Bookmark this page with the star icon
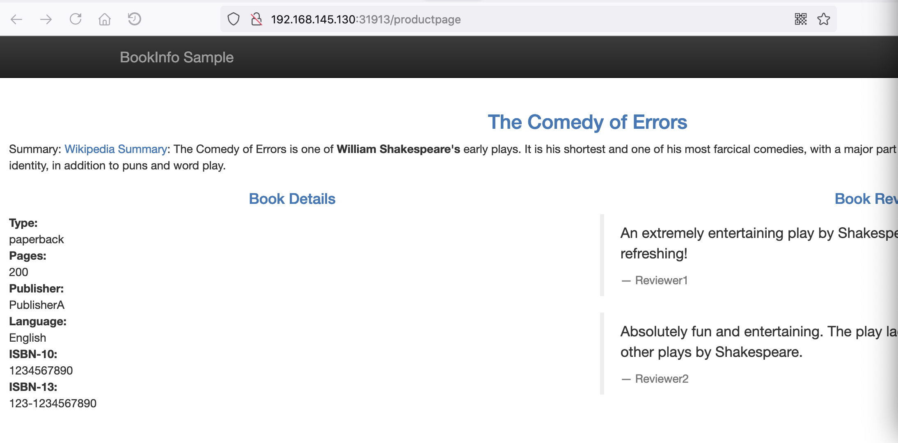 point(823,19)
